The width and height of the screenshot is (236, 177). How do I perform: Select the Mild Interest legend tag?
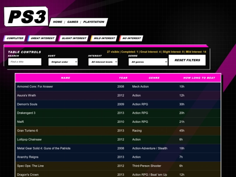(x=104, y=38)
